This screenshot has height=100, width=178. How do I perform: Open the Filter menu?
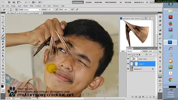(31, 6)
